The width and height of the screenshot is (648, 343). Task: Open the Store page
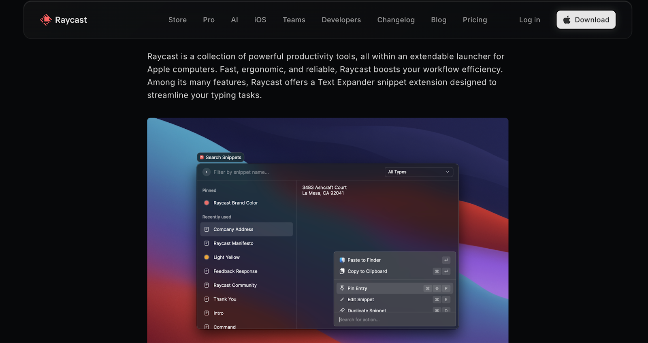pyautogui.click(x=177, y=20)
